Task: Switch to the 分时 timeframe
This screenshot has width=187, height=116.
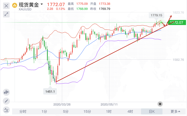Action: click(x=23, y=111)
